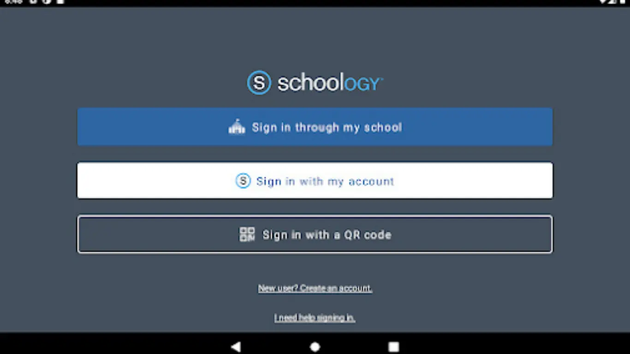Click the words 'through my school' on blue button
Image resolution: width=630 pixels, height=354 pixels.
(x=349, y=127)
